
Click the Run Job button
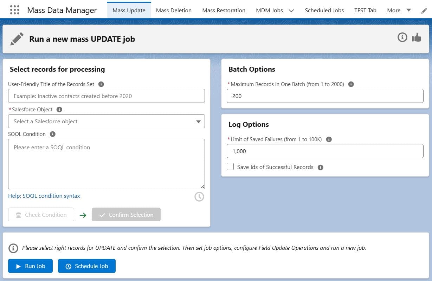coord(30,266)
